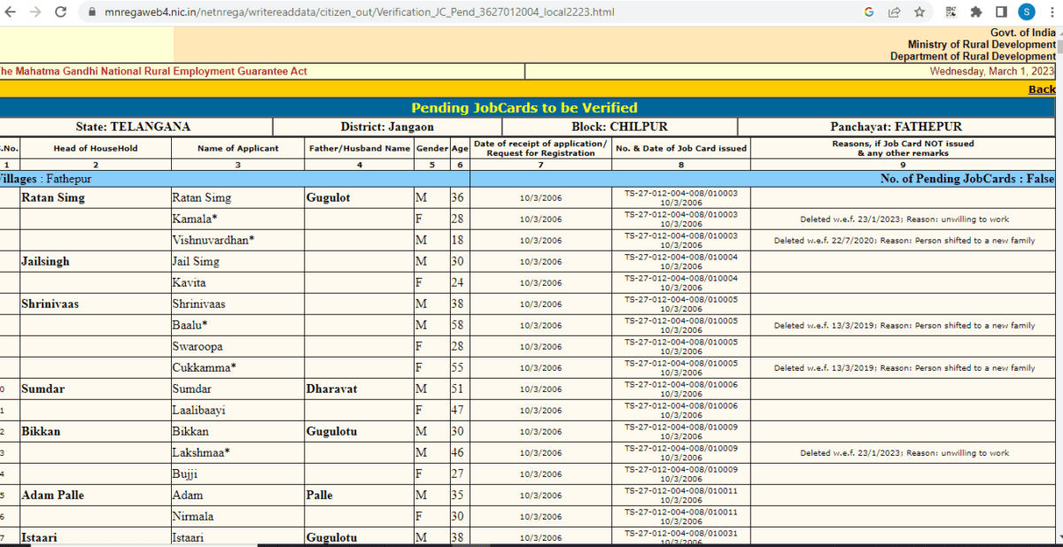This screenshot has height=547, width=1063.
Task: Click the Google "G" toolbar icon
Action: tap(870, 12)
